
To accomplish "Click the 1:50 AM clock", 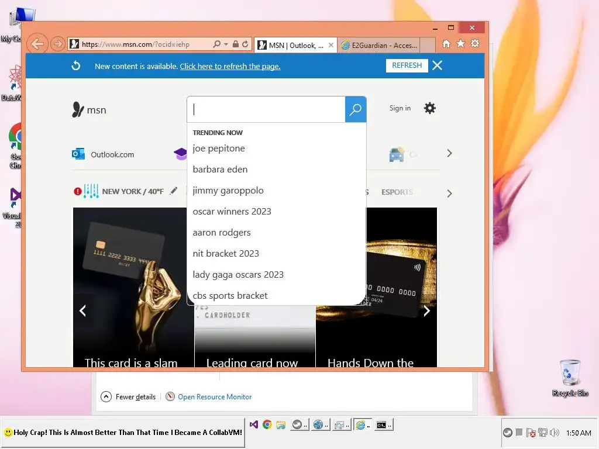I will click(x=579, y=433).
